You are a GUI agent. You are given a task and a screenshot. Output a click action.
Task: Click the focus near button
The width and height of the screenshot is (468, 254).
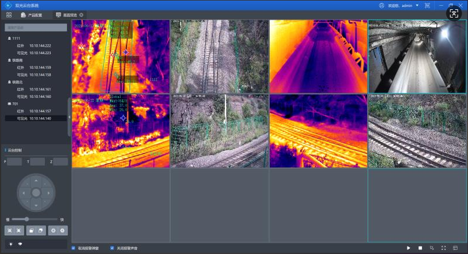click(31, 231)
